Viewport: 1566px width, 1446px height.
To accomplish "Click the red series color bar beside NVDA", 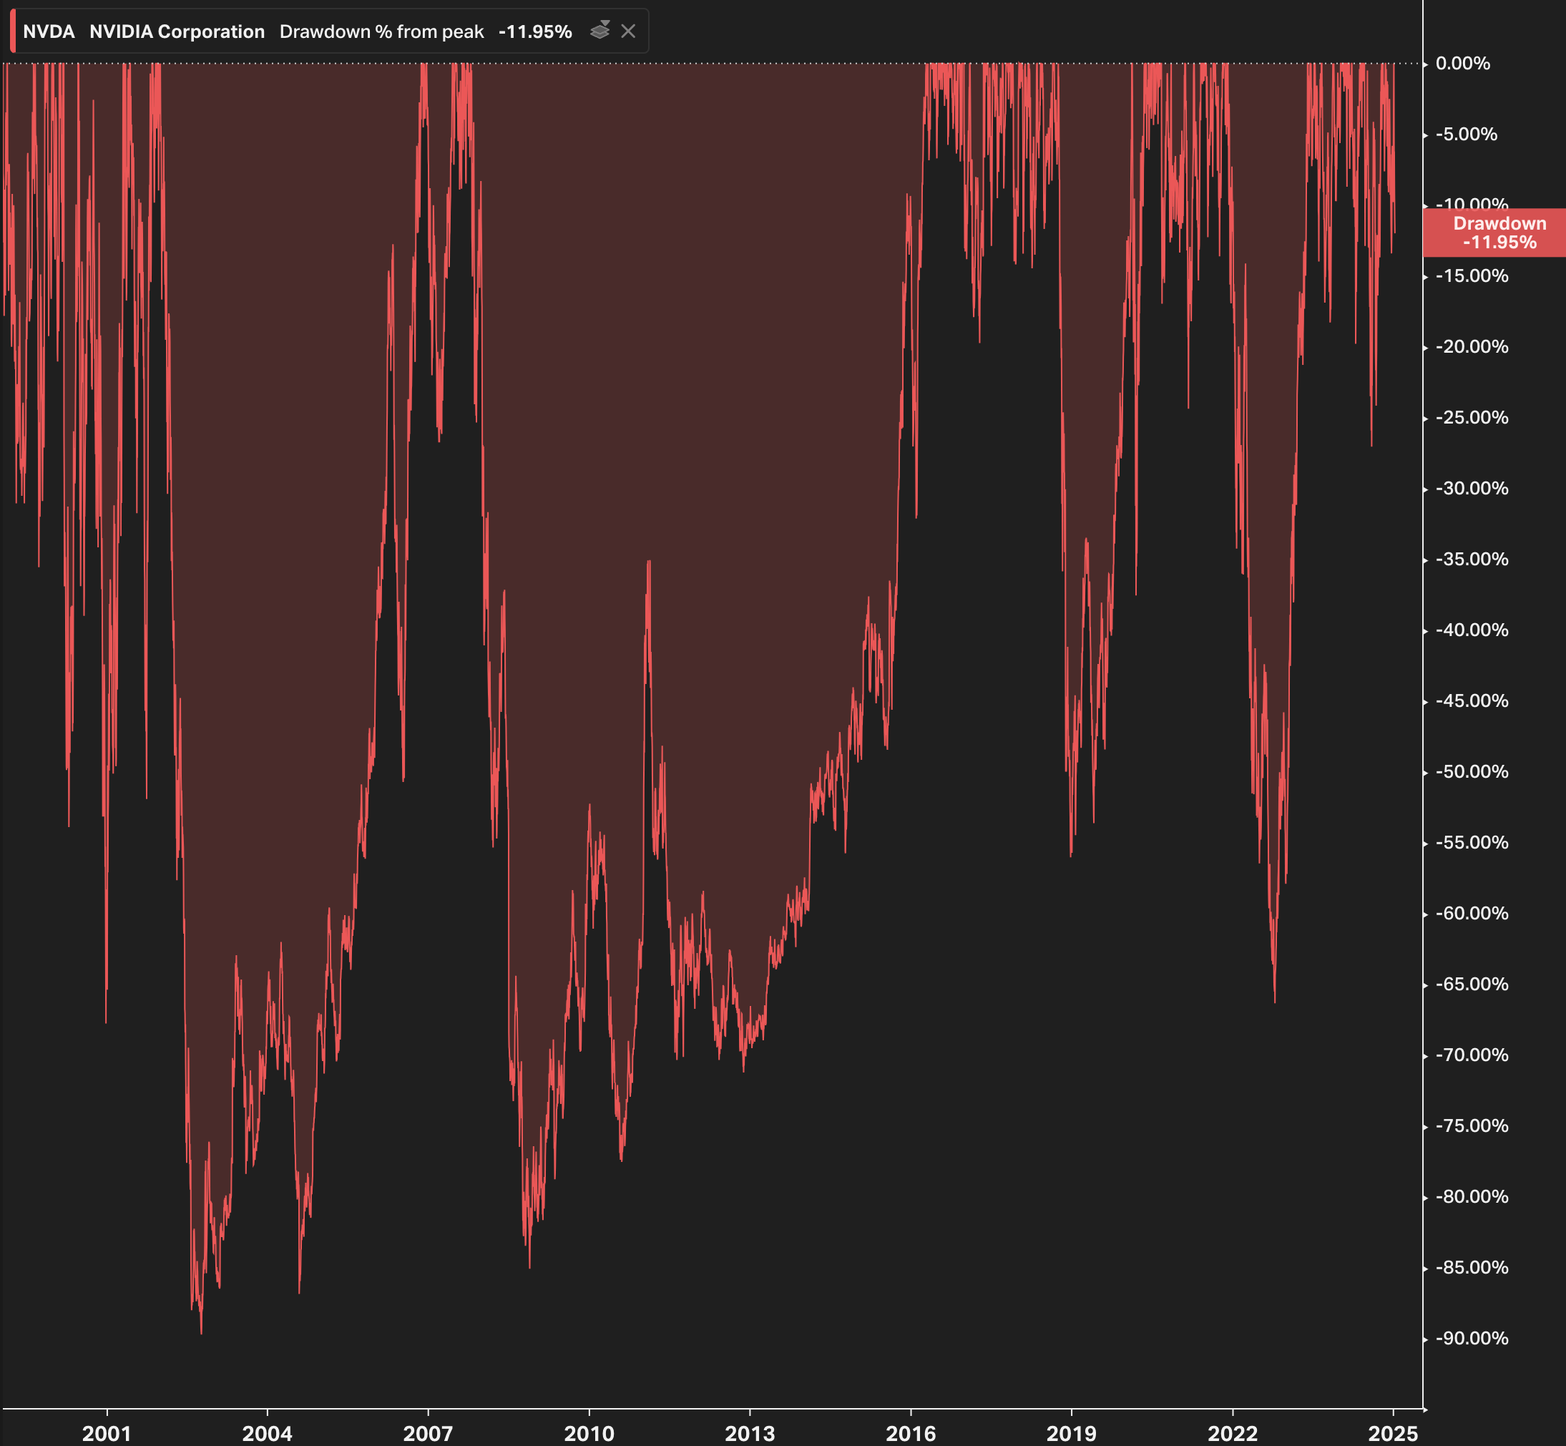I will (x=12, y=31).
